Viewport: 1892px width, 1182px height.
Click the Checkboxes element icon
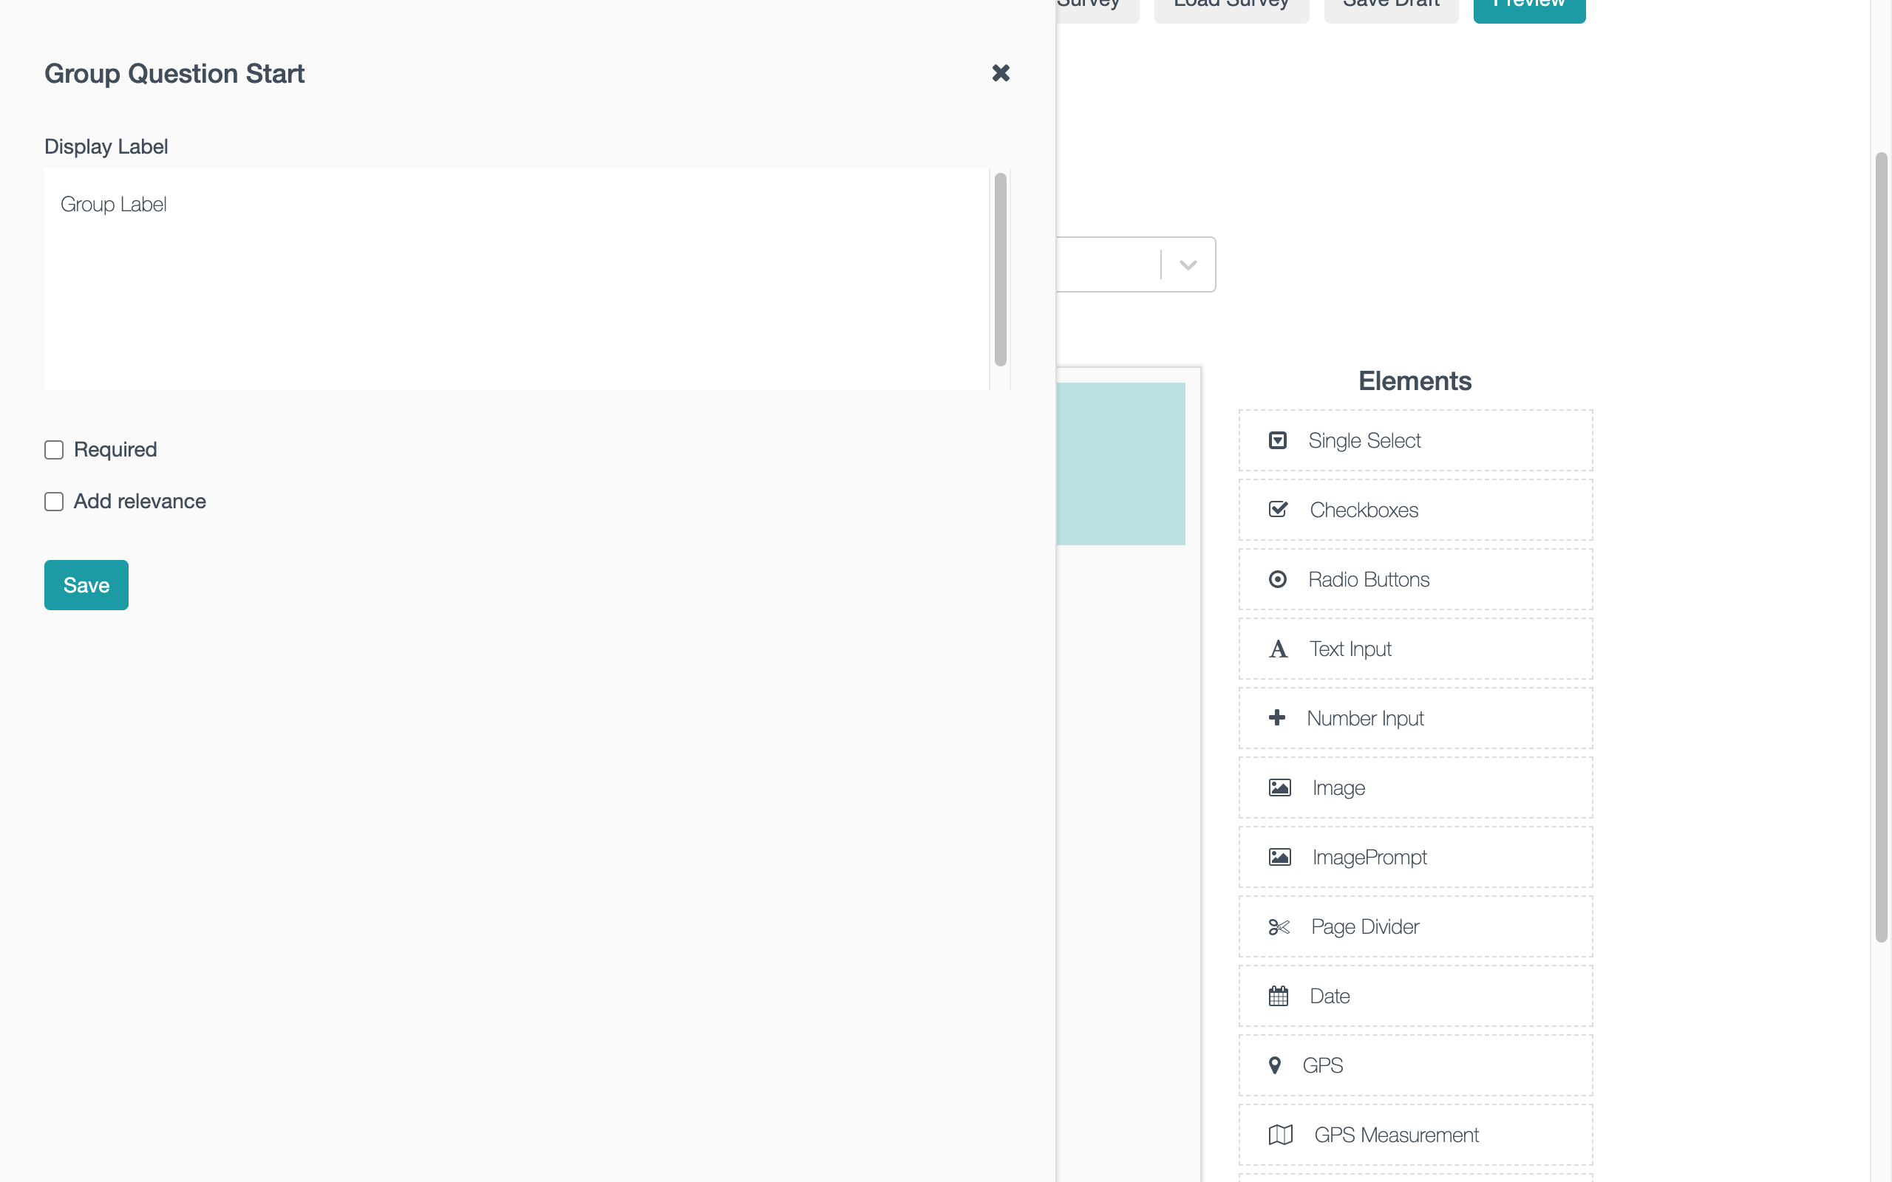1278,510
